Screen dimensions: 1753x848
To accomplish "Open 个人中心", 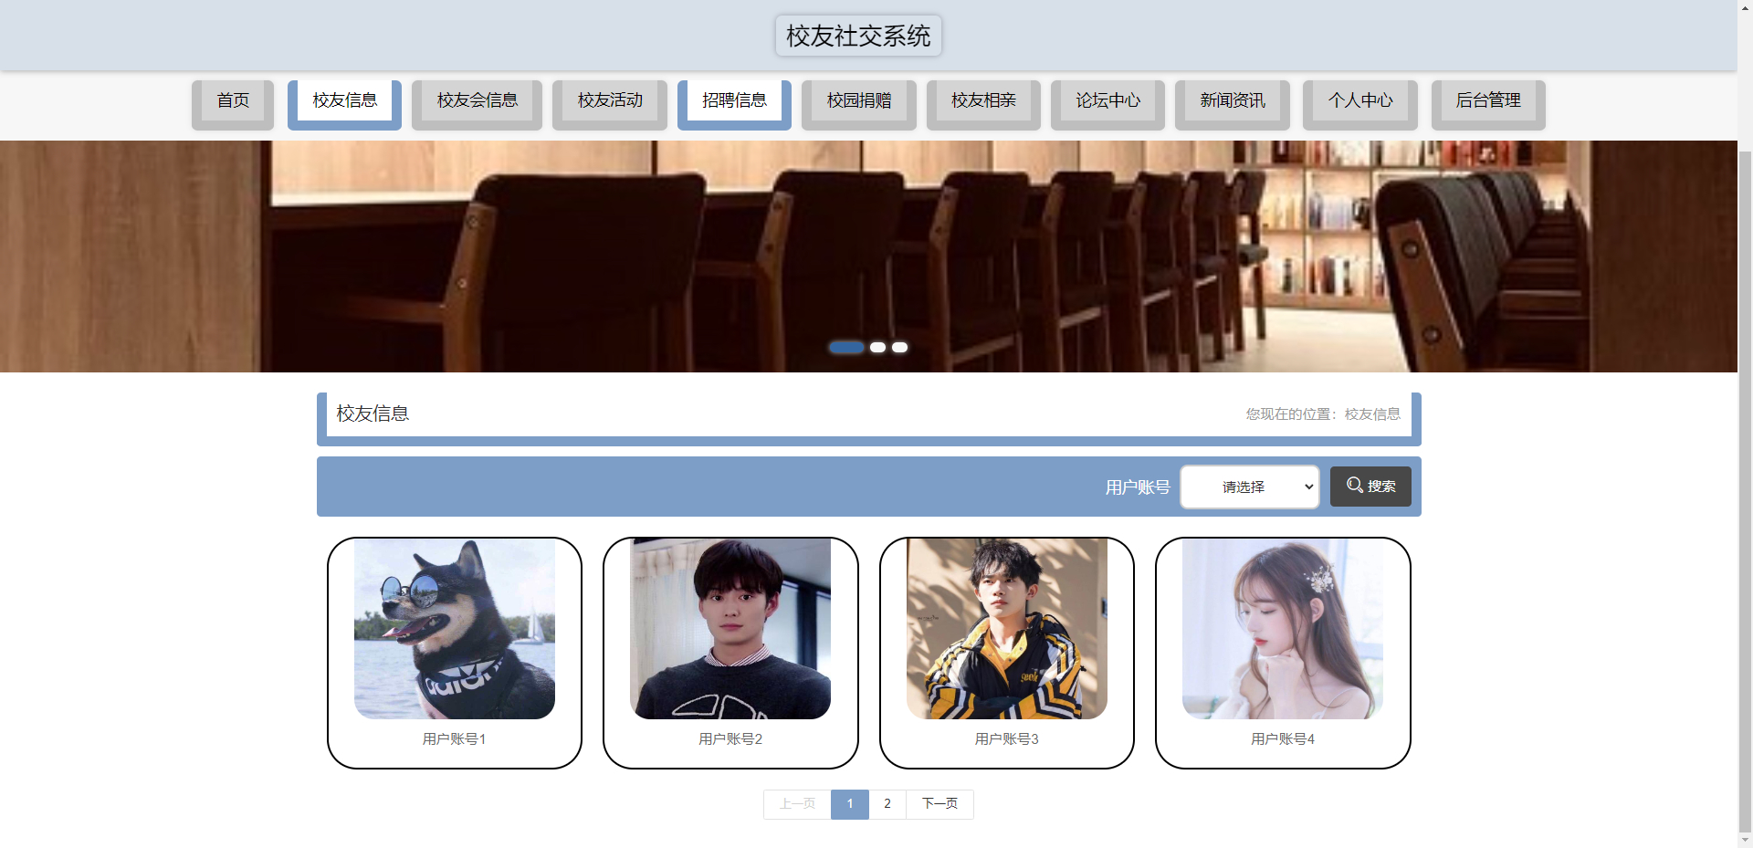I will pyautogui.click(x=1360, y=100).
